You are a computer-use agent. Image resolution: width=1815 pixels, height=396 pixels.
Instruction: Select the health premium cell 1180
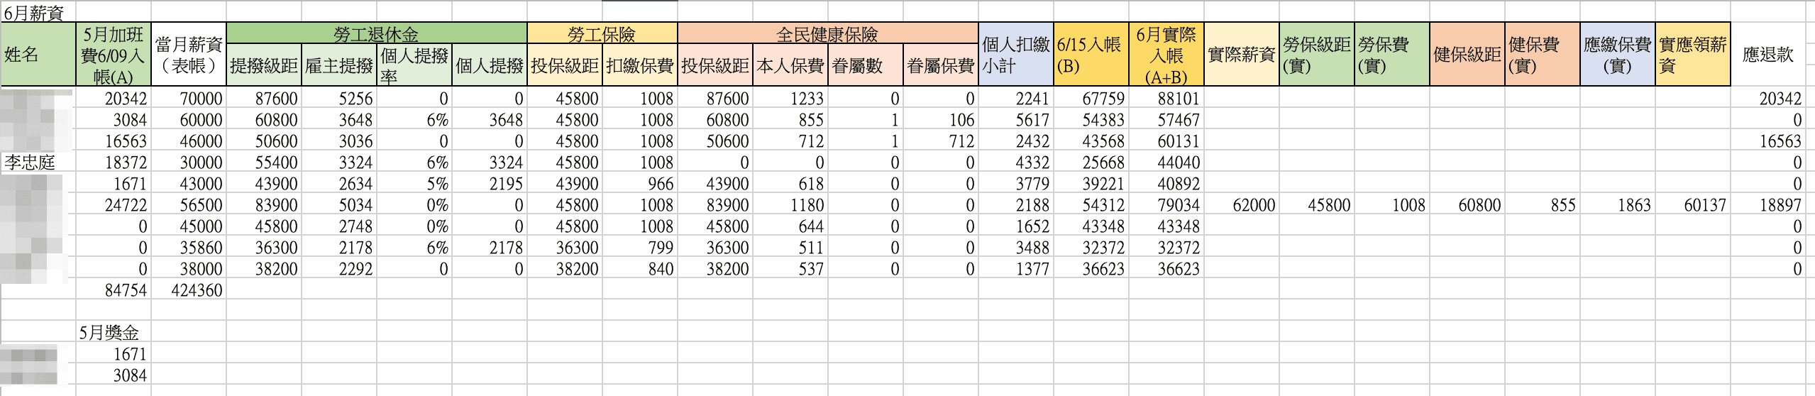[x=790, y=205]
